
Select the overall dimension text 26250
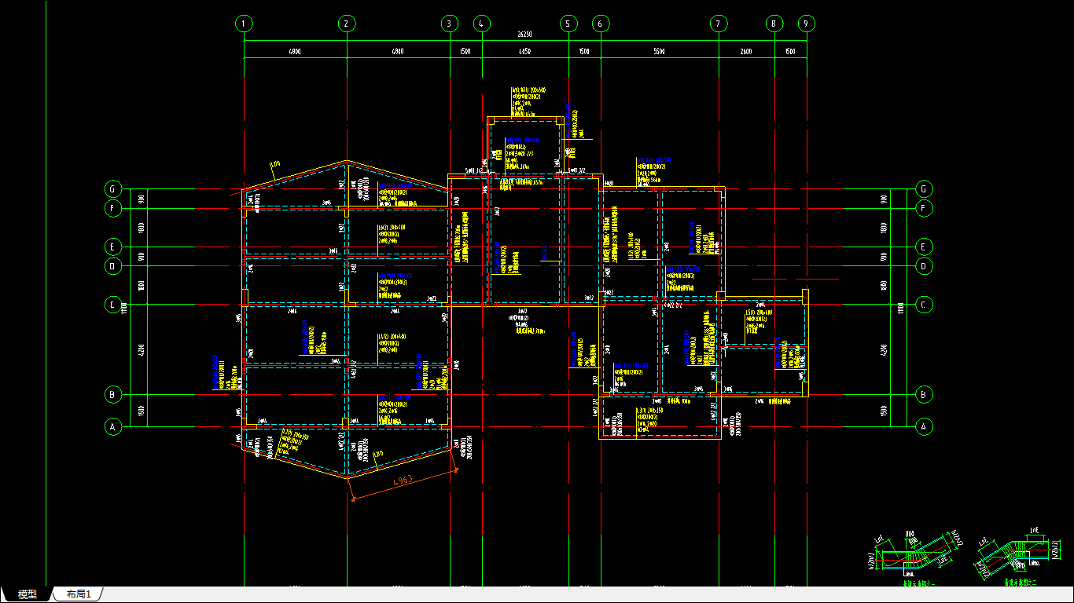click(x=524, y=35)
